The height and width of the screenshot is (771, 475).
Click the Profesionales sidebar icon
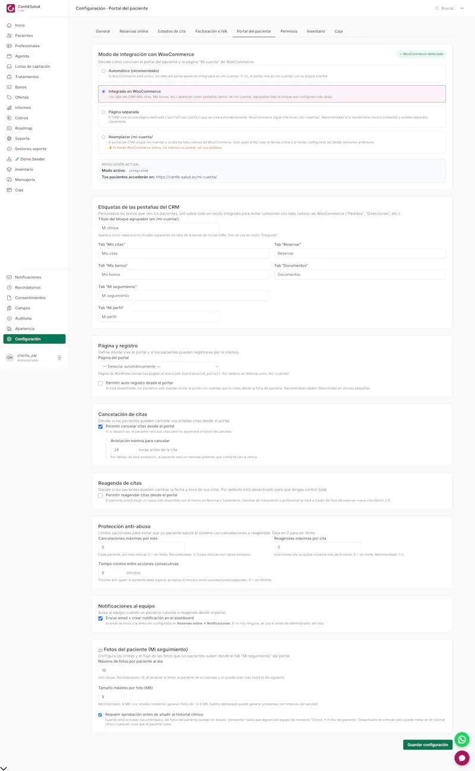[x=9, y=46]
